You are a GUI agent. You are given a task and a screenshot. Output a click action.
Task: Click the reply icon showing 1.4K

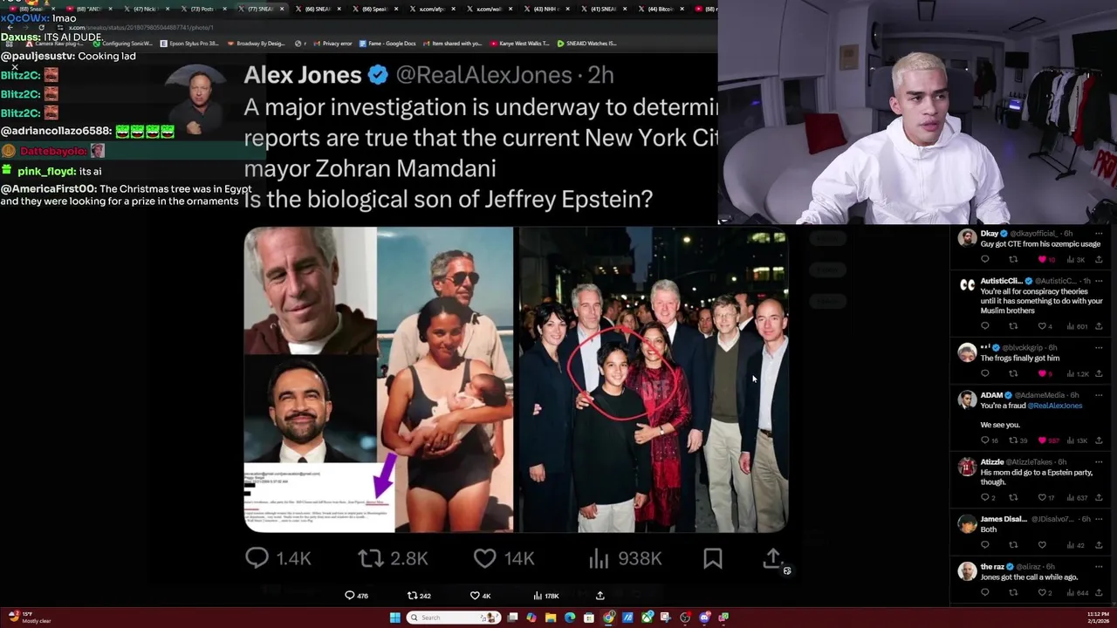coord(257,558)
